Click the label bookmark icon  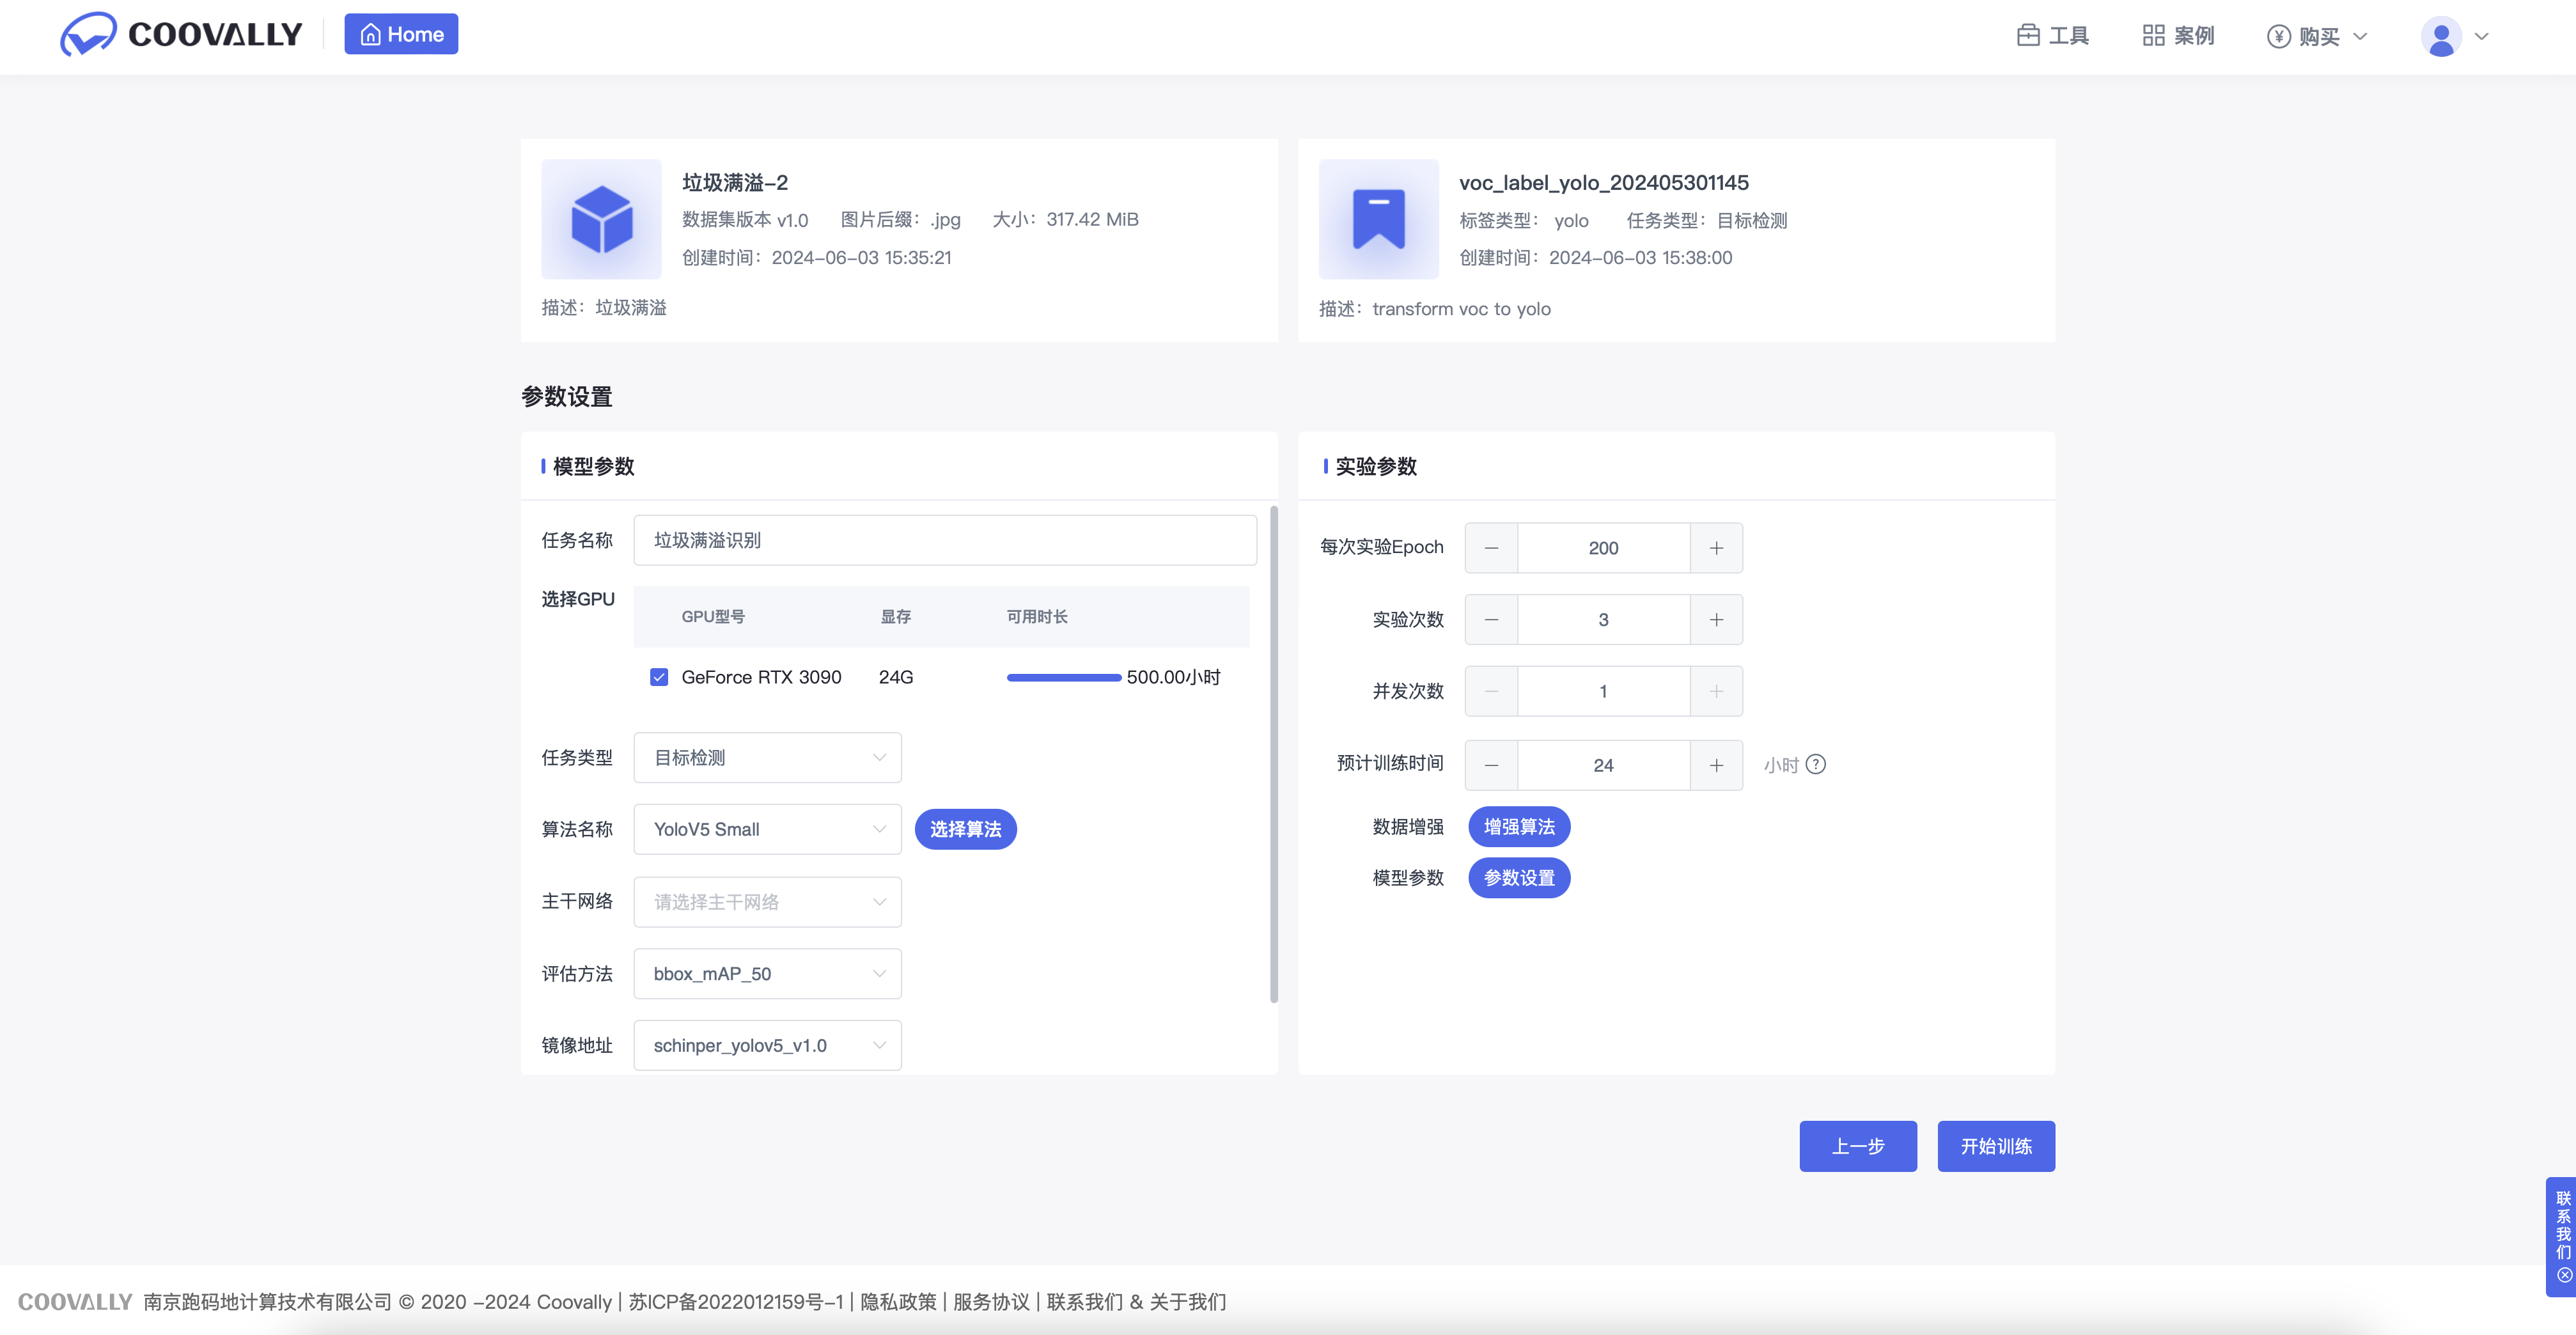pyautogui.click(x=1378, y=219)
